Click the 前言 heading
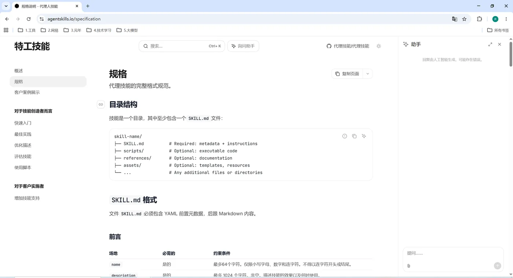 (115, 237)
